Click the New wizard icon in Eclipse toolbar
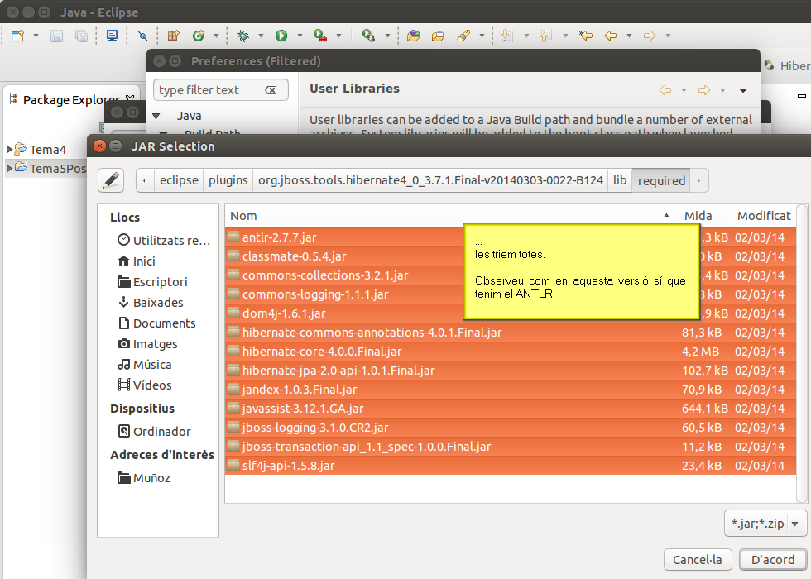 coord(18,36)
